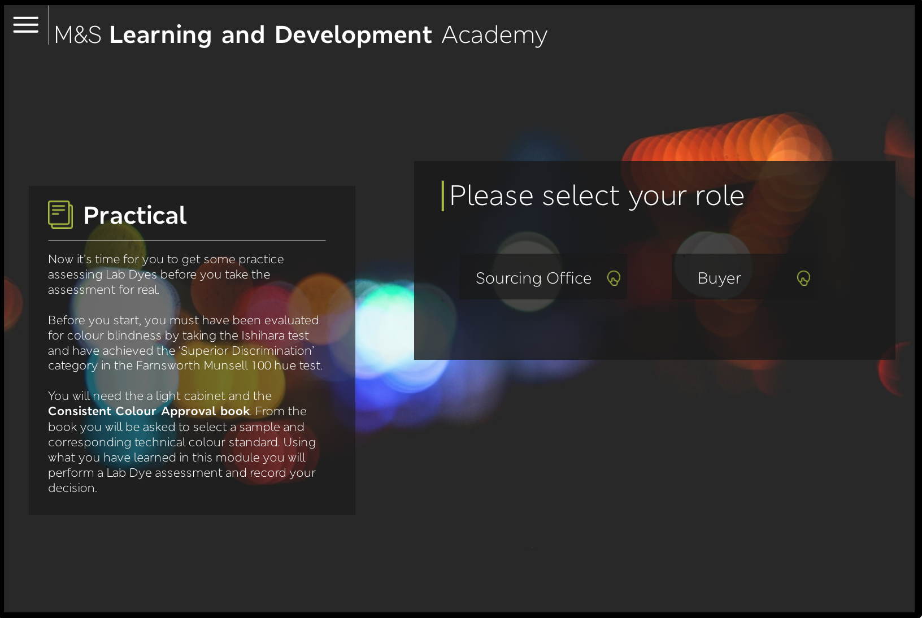Click the paragraph starting 'Now it's time'
922x618 pixels.
pos(166,275)
